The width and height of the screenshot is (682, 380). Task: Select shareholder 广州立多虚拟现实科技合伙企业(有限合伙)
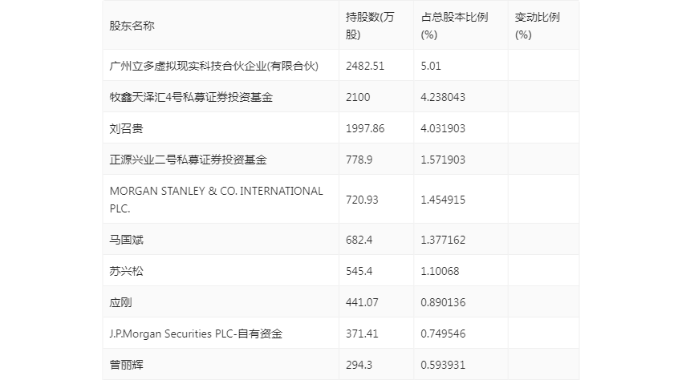[x=214, y=66]
